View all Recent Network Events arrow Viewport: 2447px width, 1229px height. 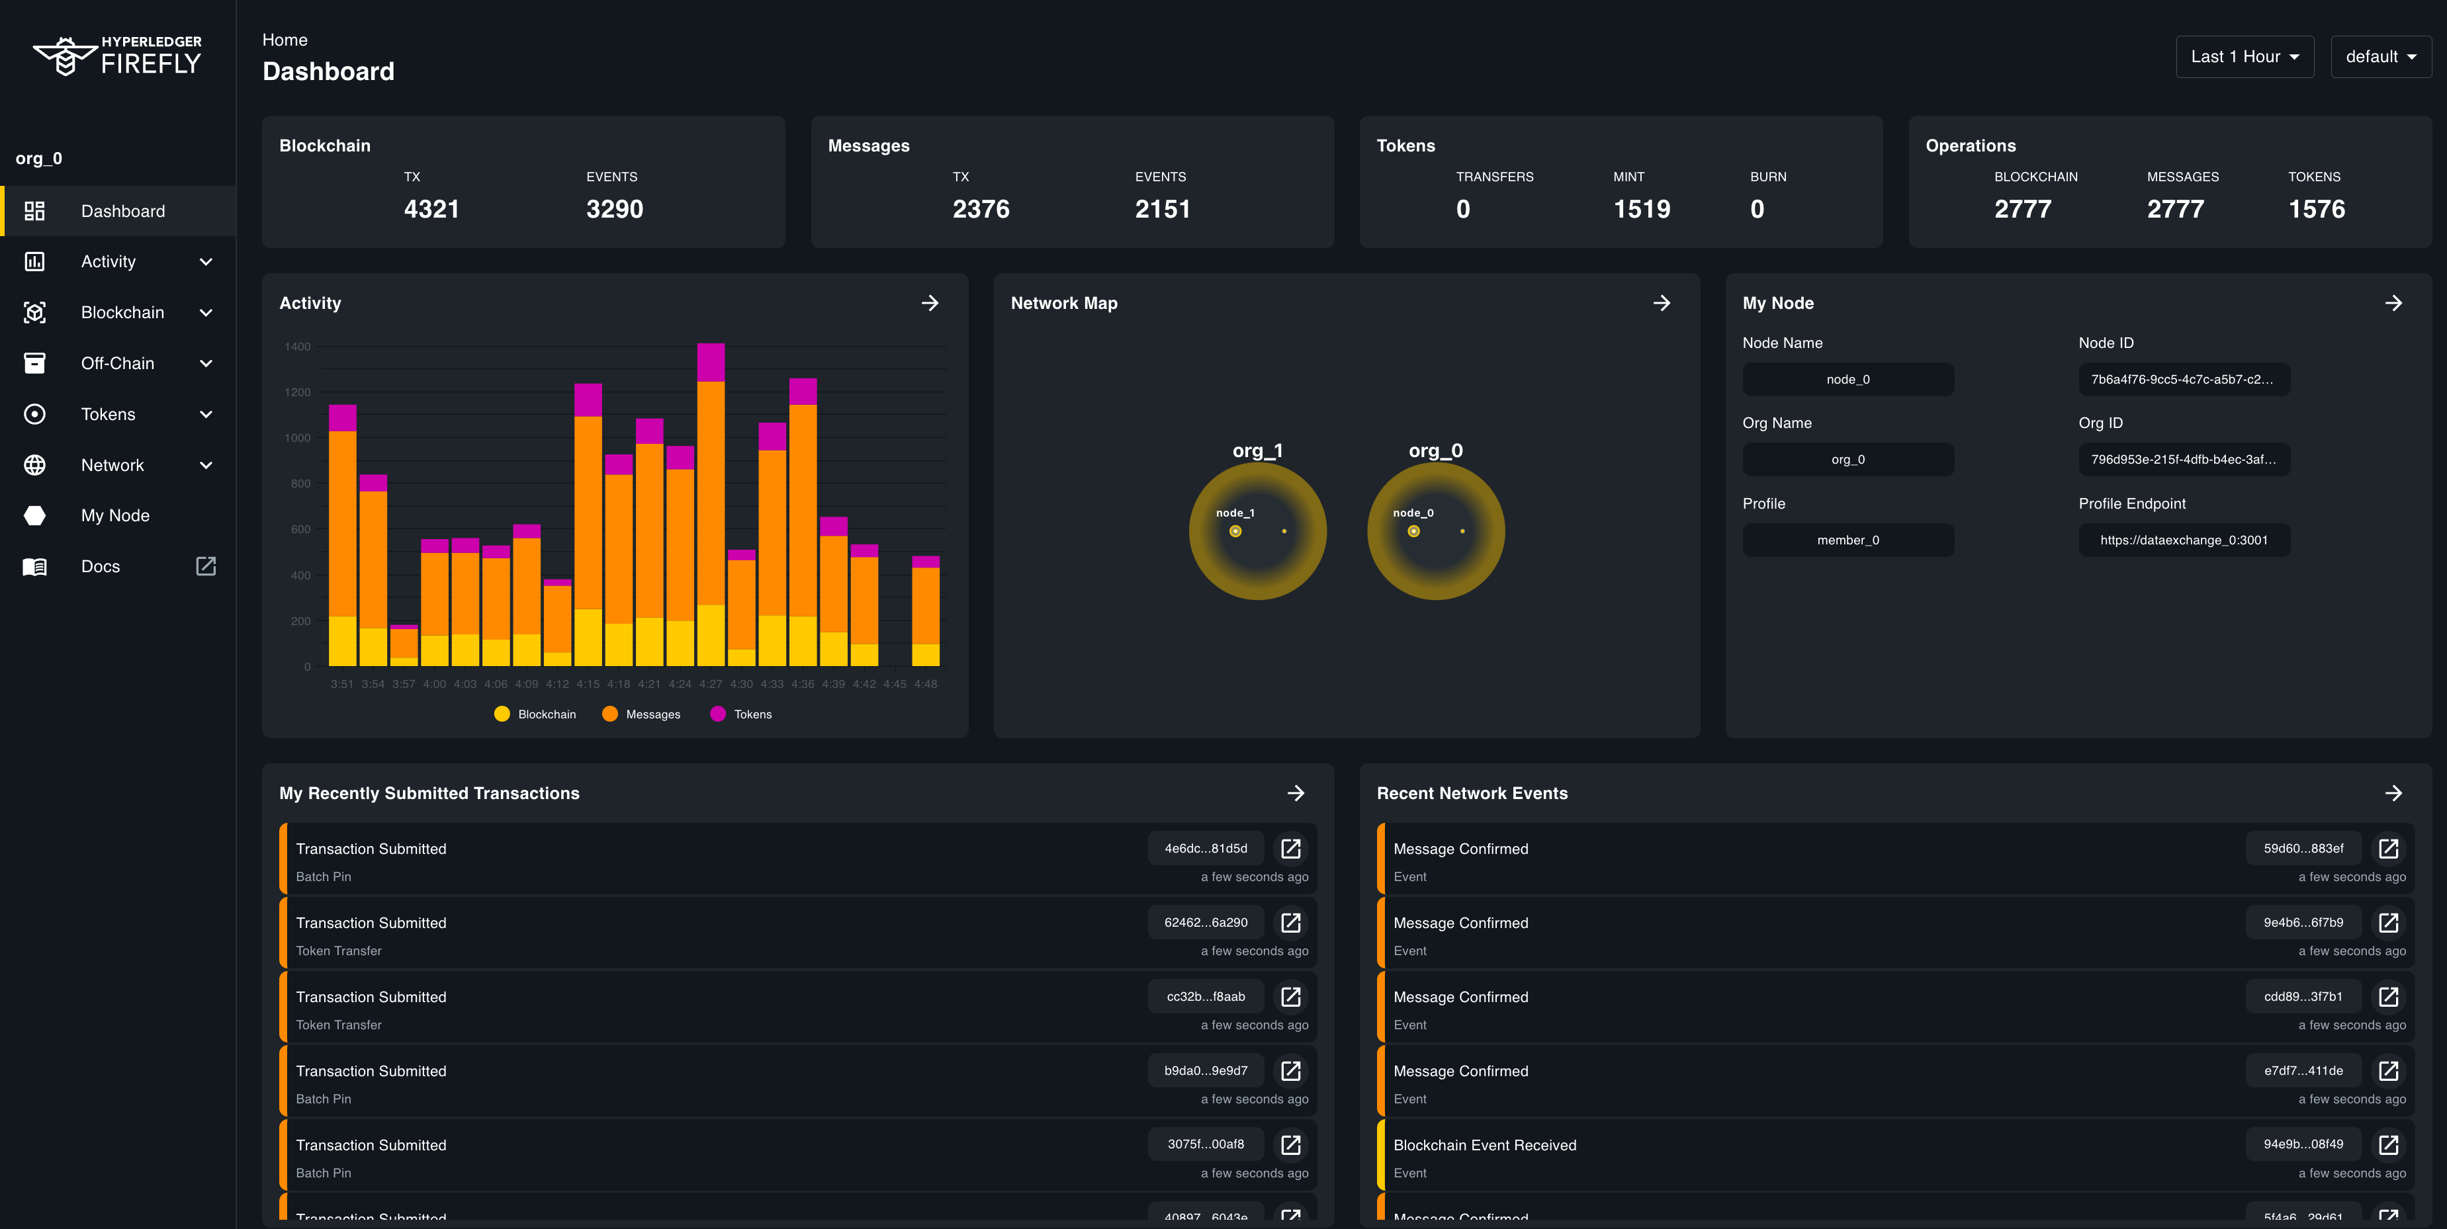tap(2393, 793)
